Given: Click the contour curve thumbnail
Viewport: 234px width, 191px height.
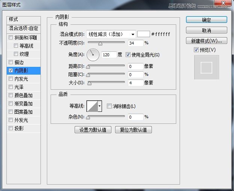Looking at the screenshot, I should point(92,106).
